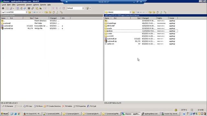Open the console terminal toolbar icon
Screen dimensions: 207x116
pos(29,8)
